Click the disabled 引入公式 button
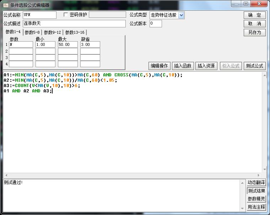 231,66
